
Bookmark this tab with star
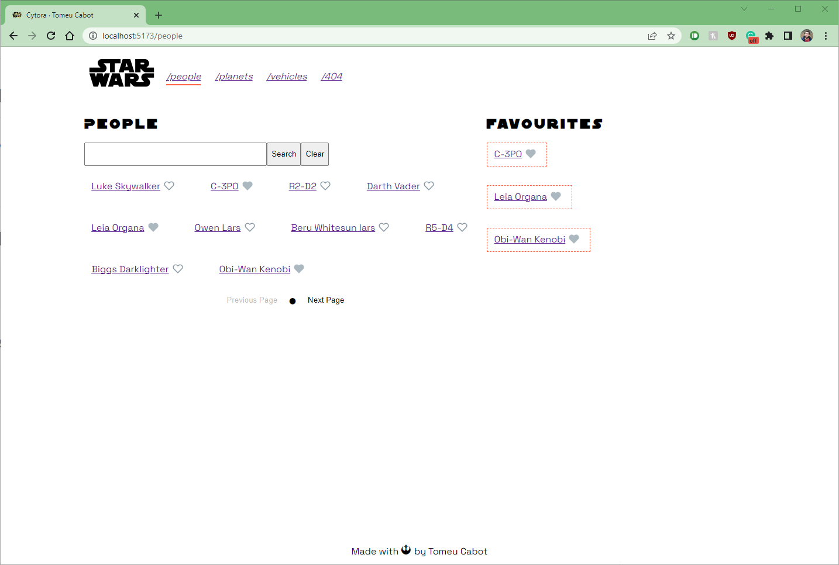click(x=671, y=36)
